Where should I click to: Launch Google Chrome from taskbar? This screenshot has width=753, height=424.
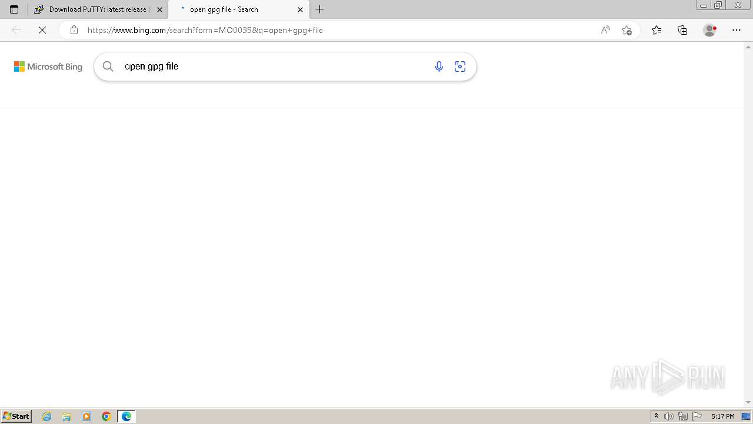pyautogui.click(x=106, y=416)
